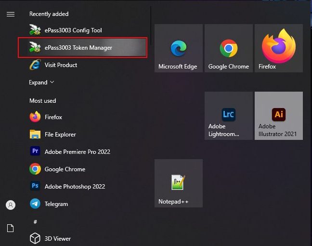Viewport: 312px width, 246px height.
Task: Open the Adobe Illustrator 2021 tile
Action: (279, 116)
